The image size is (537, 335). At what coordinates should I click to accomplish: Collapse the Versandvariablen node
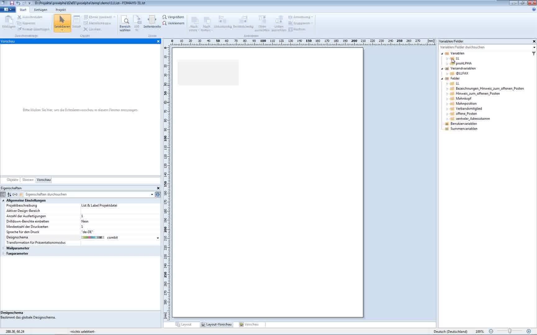442,69
